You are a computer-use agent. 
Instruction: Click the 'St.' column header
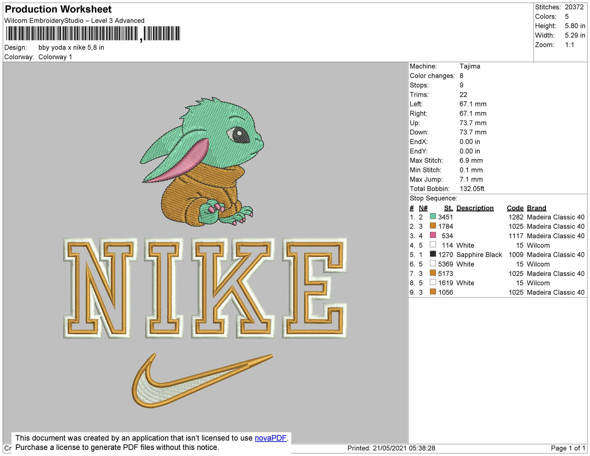(448, 208)
